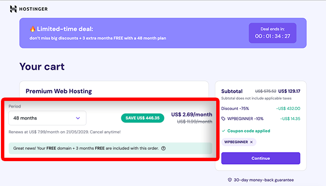The height and width of the screenshot is (186, 326).
Task: Click the 'Premium Web Hosting' heading
Action: coord(58,91)
